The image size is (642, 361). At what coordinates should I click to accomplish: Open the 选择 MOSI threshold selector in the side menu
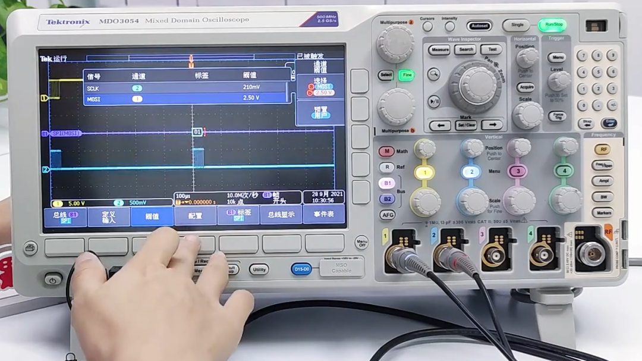[x=320, y=86]
